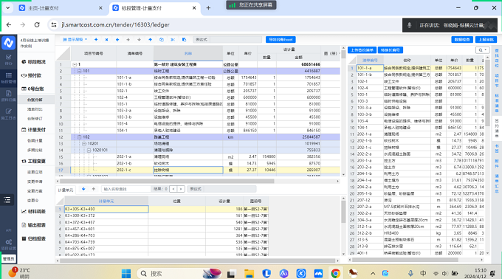Click the blue down arrow in 计量单元 panel
The height and width of the screenshot is (279, 502).
click(83, 189)
